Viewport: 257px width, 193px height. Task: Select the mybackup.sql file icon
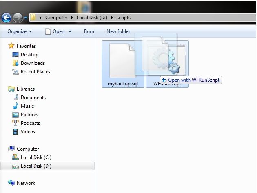click(x=122, y=61)
